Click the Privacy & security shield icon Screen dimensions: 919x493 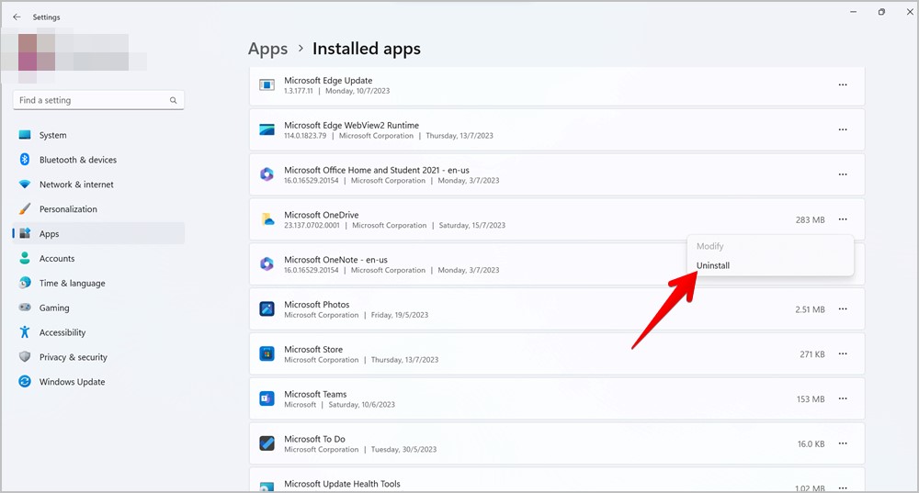click(x=25, y=356)
